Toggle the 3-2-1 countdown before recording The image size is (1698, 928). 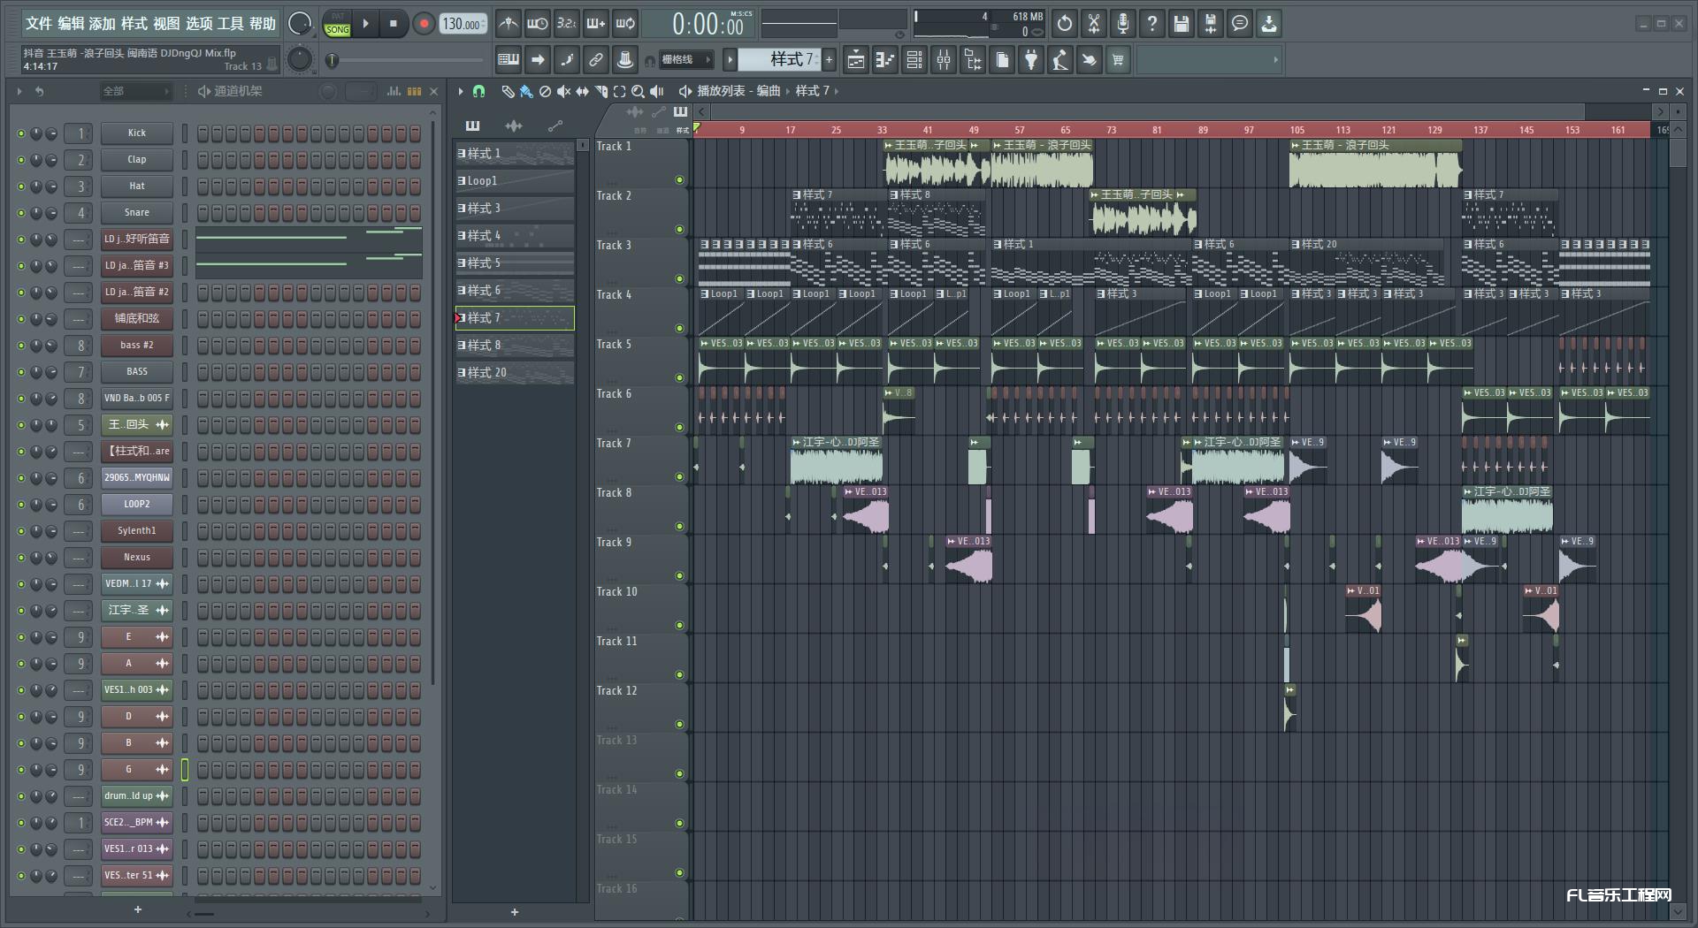(x=566, y=24)
